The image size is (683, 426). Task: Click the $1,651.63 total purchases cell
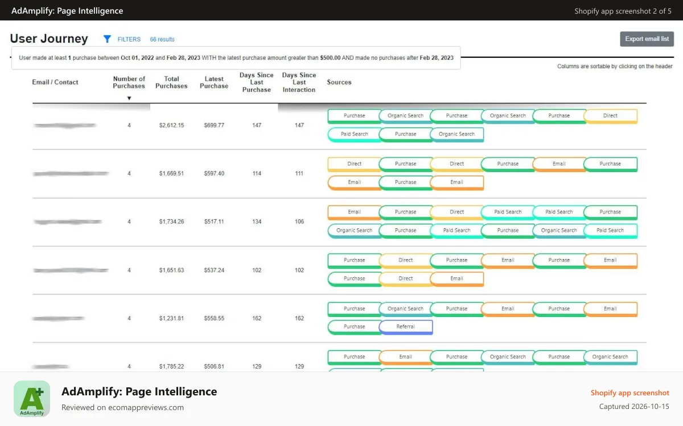tap(171, 270)
